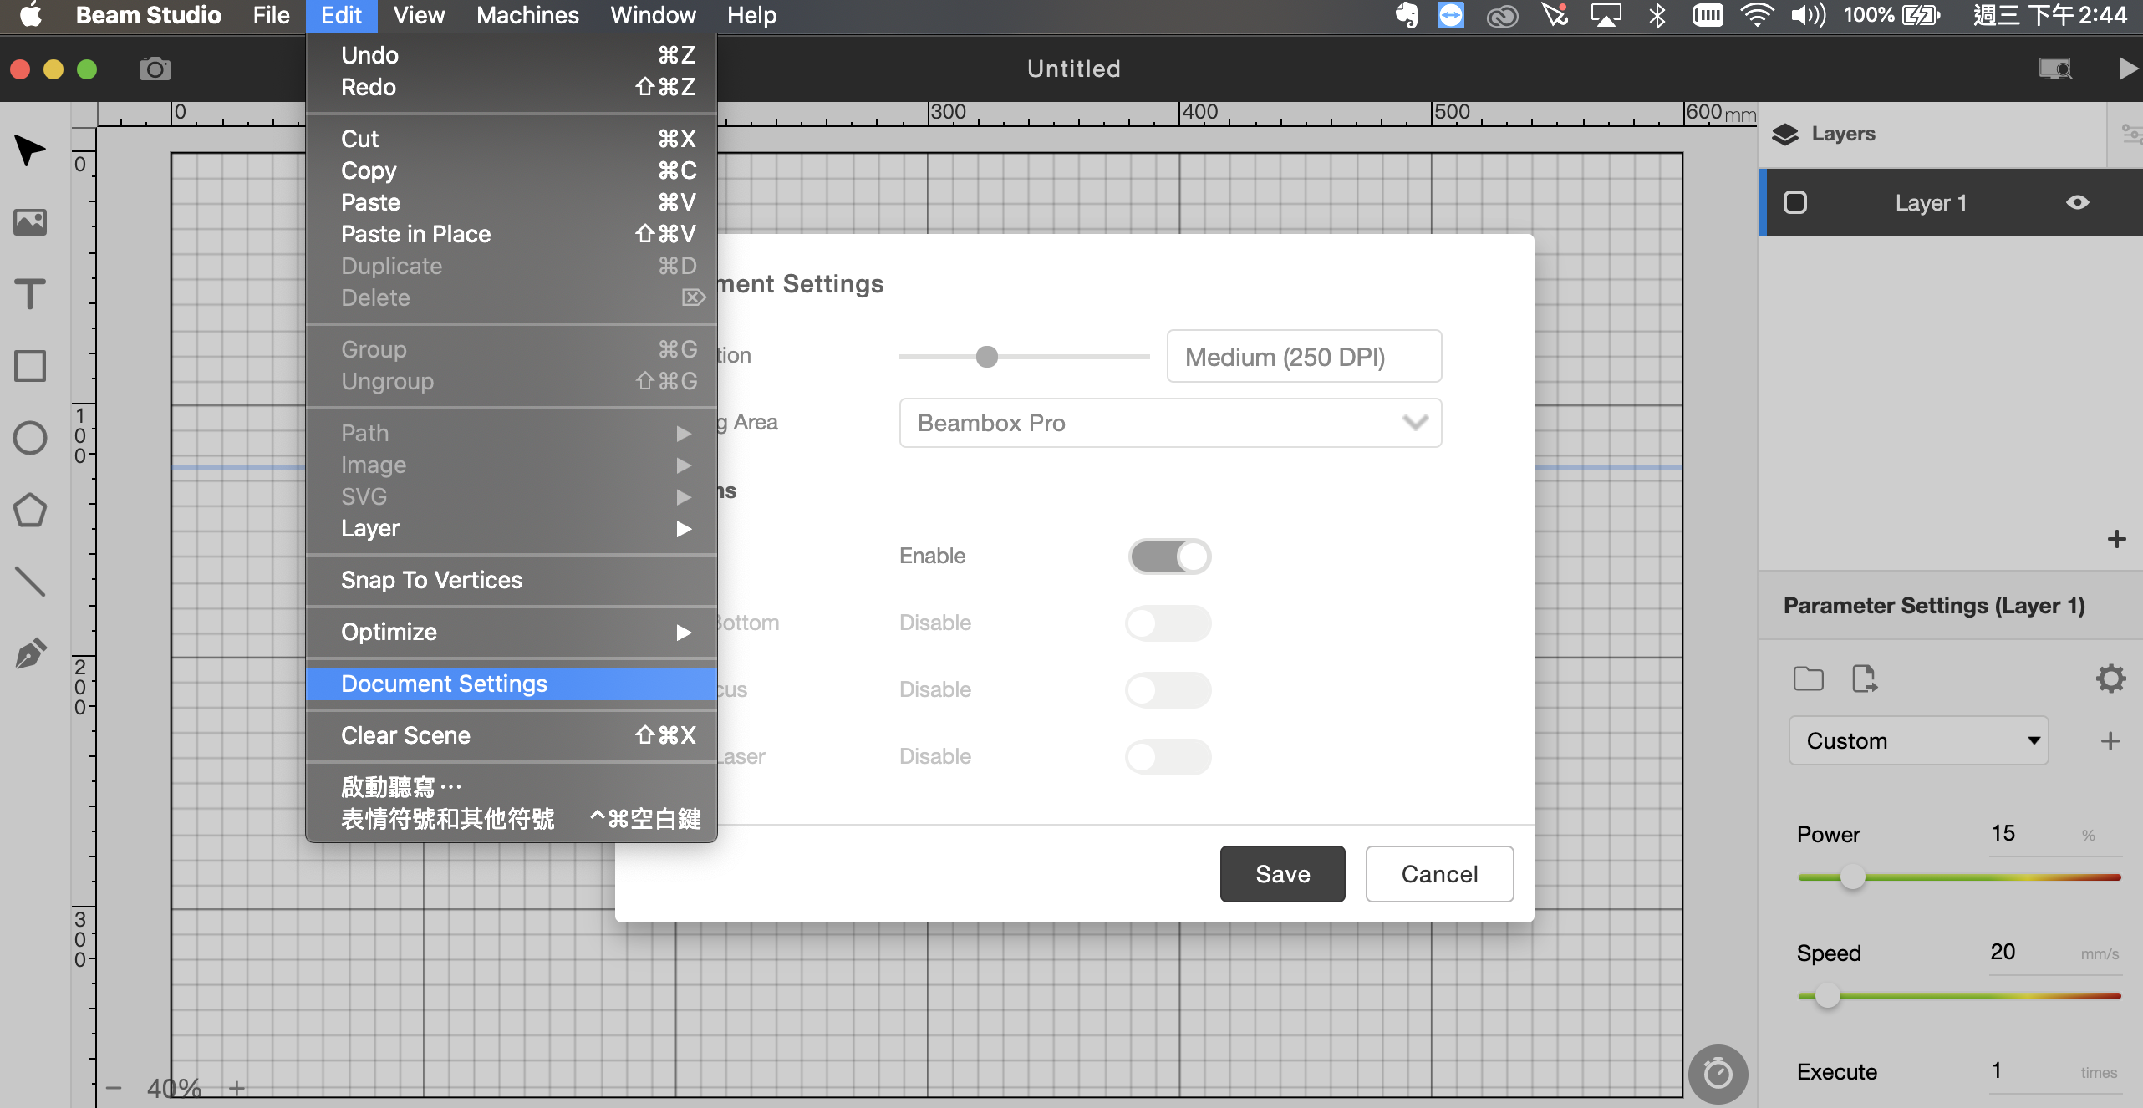Screen dimensions: 2143x1108
Task: Open the Wi-Fi menu bar icon
Action: pos(1757,15)
